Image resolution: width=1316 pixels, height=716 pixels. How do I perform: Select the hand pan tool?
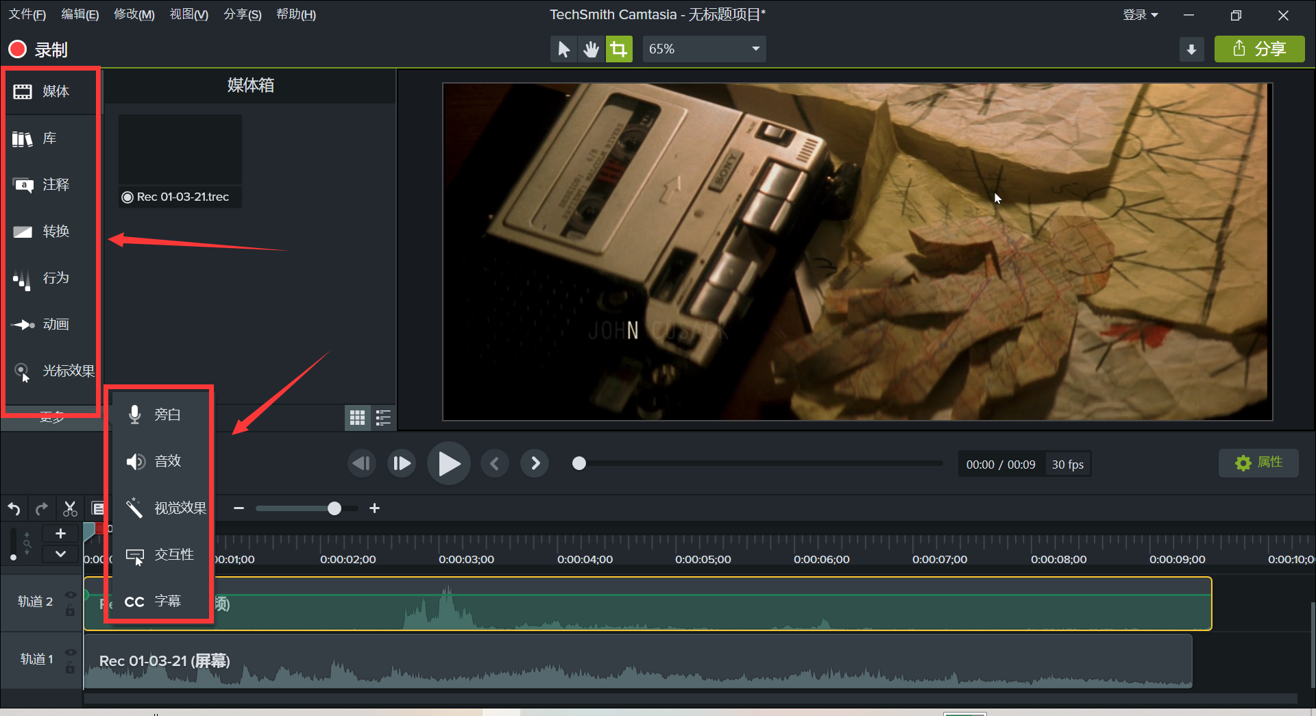pos(591,49)
